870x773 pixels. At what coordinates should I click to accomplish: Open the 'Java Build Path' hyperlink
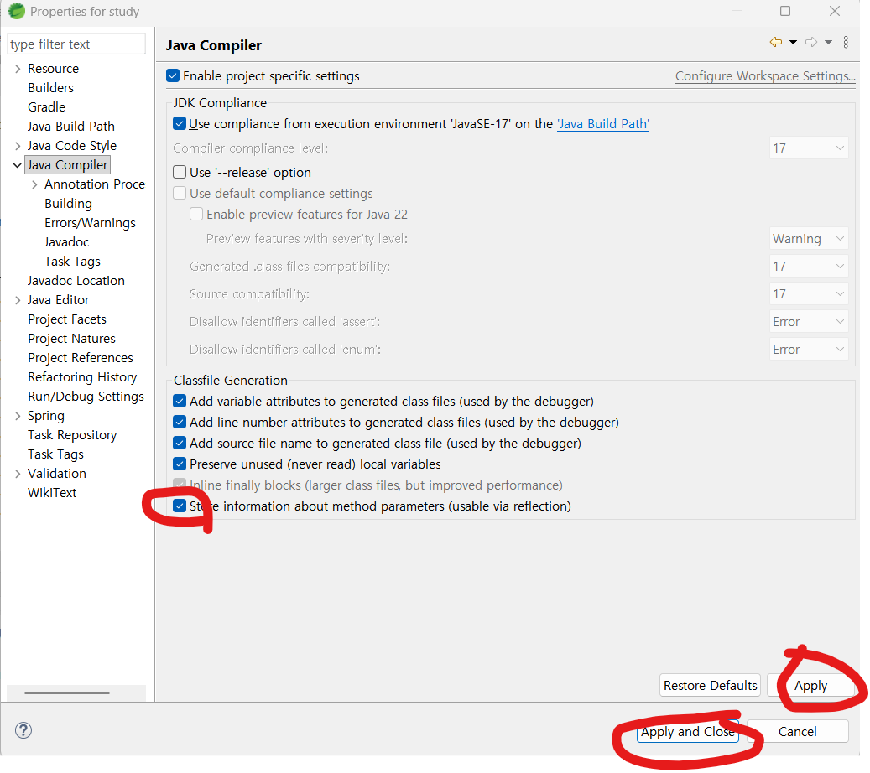(603, 123)
